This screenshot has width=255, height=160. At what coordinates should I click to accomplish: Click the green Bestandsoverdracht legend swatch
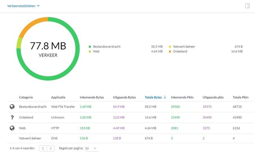(x=90, y=47)
